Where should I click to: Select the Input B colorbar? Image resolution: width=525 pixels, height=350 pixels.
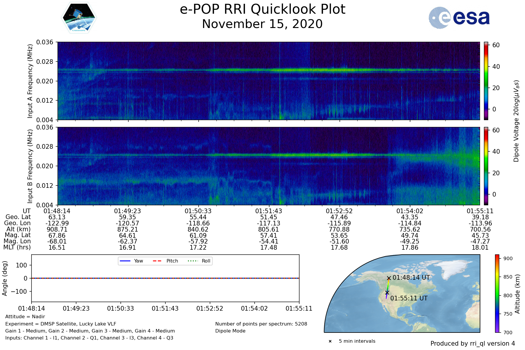coord(486,166)
